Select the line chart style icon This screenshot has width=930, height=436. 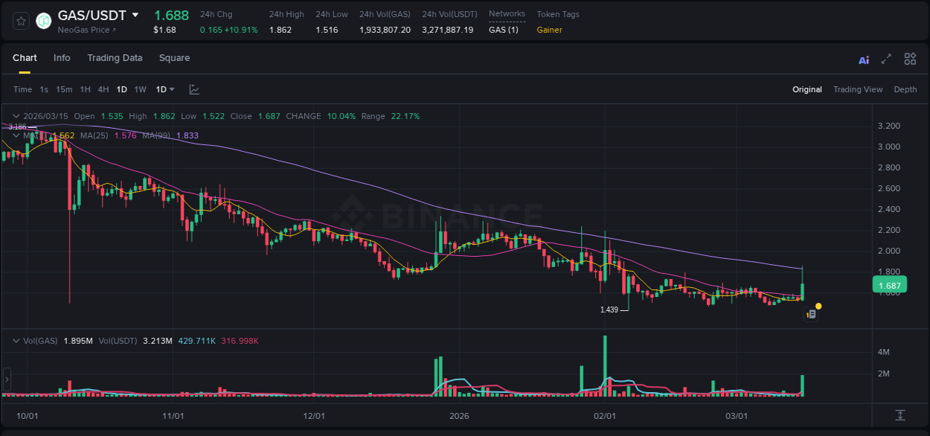(x=194, y=89)
